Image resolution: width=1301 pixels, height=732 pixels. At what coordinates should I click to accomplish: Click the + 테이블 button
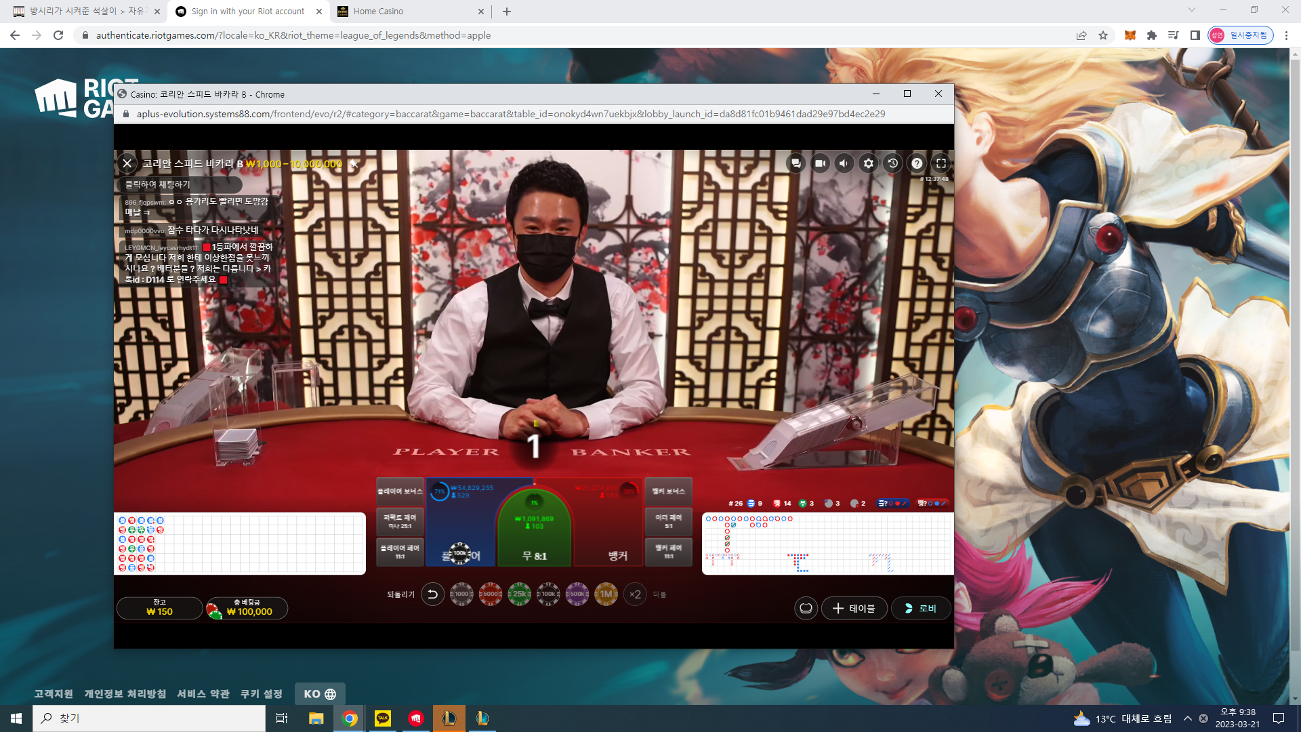854,609
